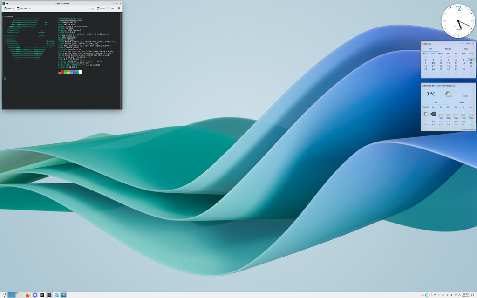The height and width of the screenshot is (298, 477).
Task: Open Discord from the taskbar
Action: (34, 295)
